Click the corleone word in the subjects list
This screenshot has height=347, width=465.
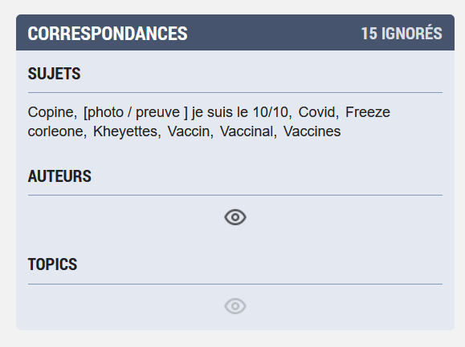coord(55,131)
